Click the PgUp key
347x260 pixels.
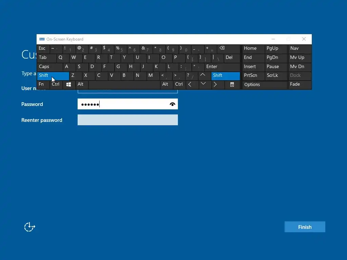coord(276,48)
